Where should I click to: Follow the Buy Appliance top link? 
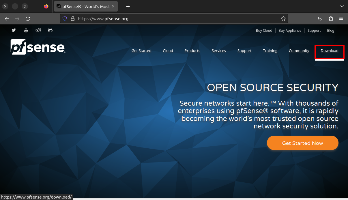point(290,30)
